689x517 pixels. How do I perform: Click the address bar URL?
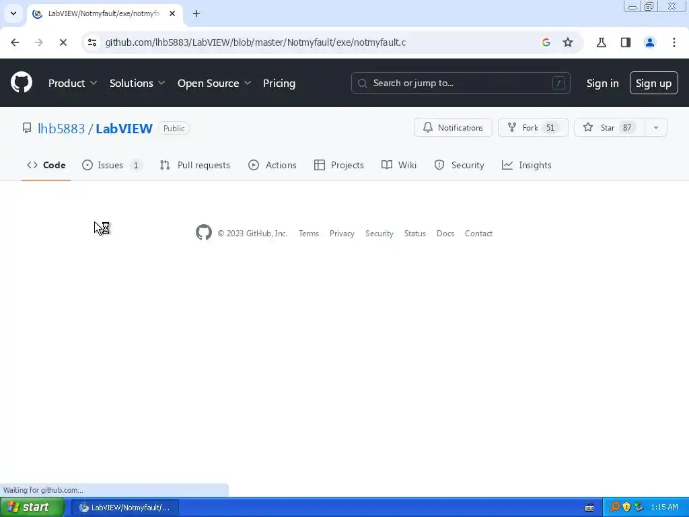coord(255,42)
